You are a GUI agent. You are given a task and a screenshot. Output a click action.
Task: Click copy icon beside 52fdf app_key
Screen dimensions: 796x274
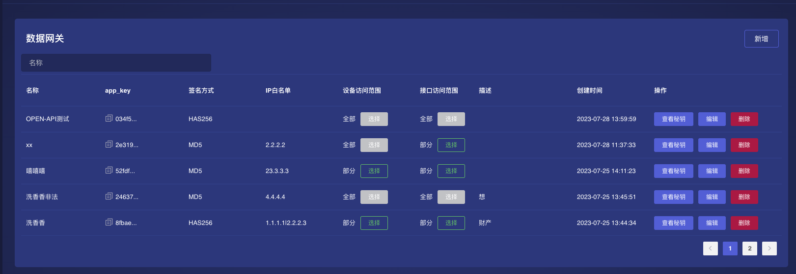[109, 171]
